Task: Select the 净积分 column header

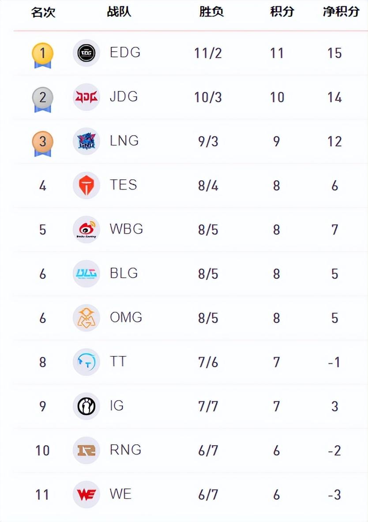Action: [x=341, y=11]
